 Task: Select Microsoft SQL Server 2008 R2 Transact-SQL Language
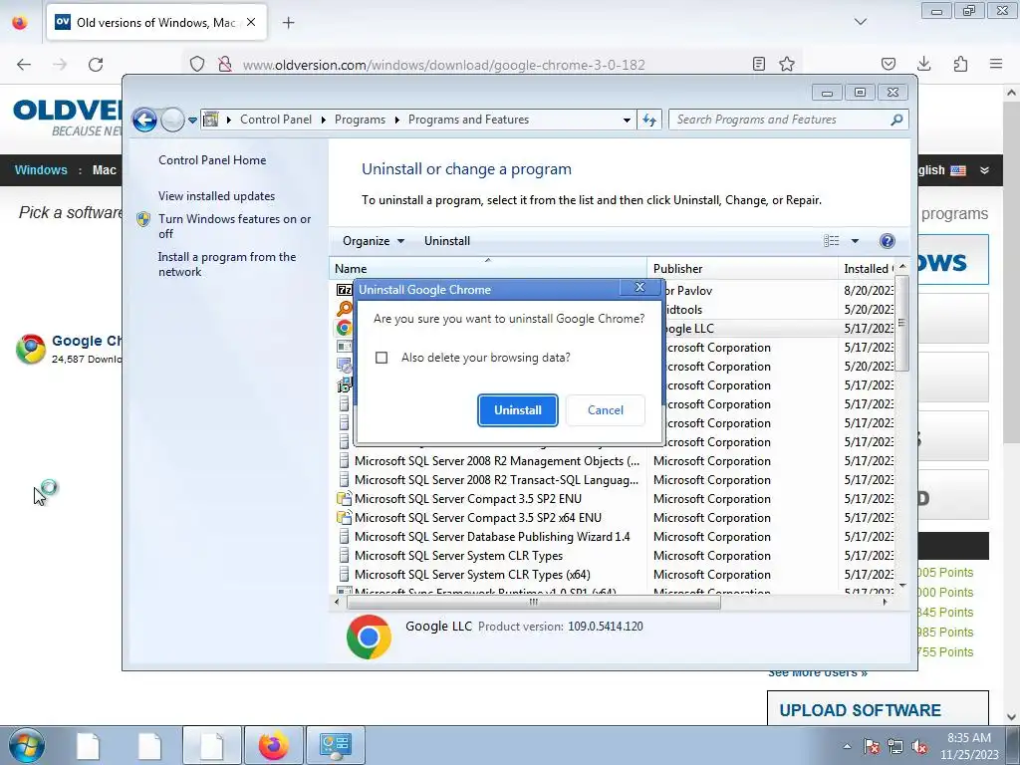pos(496,480)
